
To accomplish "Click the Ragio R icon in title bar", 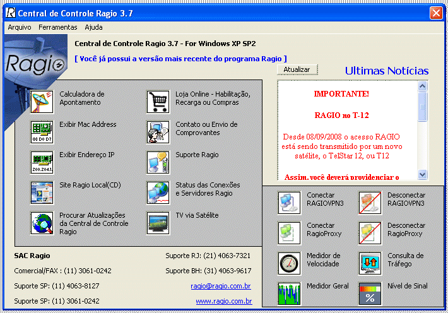I will pos(11,13).
